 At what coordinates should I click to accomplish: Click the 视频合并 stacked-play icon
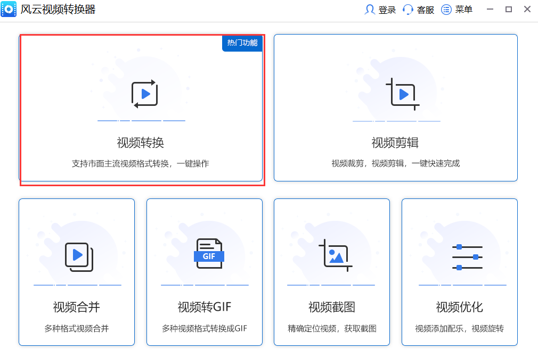(79, 257)
